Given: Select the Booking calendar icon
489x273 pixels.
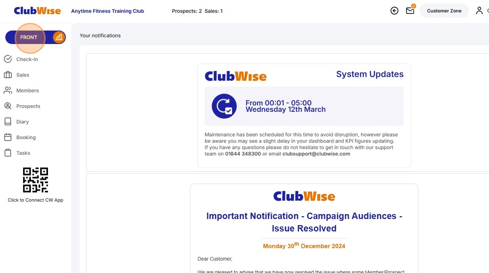Looking at the screenshot, I should click(8, 137).
